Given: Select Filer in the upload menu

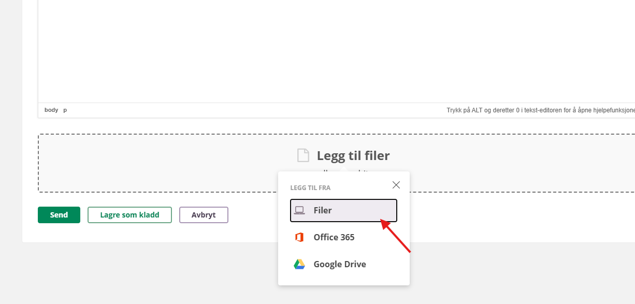Looking at the screenshot, I should pyautogui.click(x=343, y=210).
